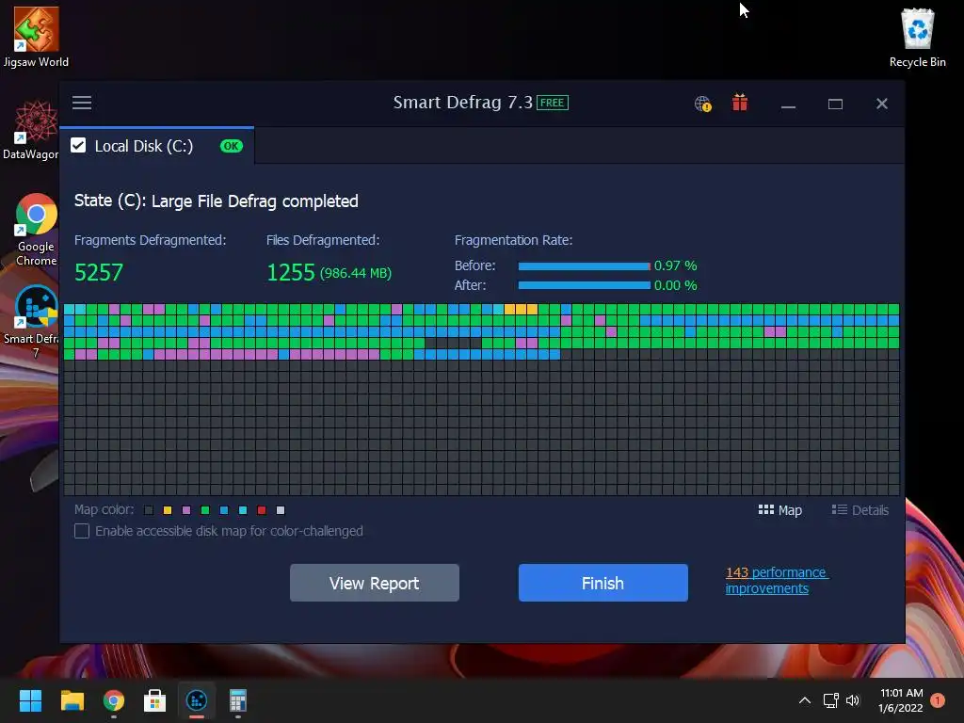Click the State (C): Large File Defrag completed text
The height and width of the screenshot is (723, 964).
coord(217,201)
